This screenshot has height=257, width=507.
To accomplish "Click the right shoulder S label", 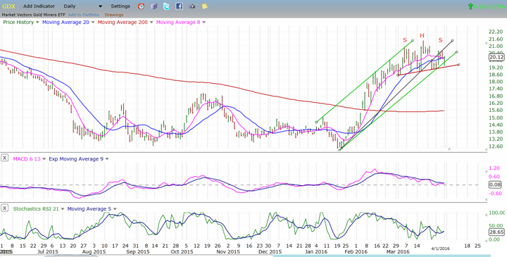I will click(440, 40).
